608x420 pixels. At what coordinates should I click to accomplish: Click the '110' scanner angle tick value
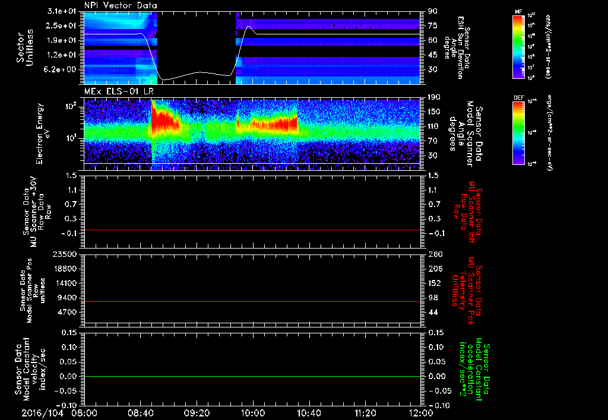coord(435,126)
